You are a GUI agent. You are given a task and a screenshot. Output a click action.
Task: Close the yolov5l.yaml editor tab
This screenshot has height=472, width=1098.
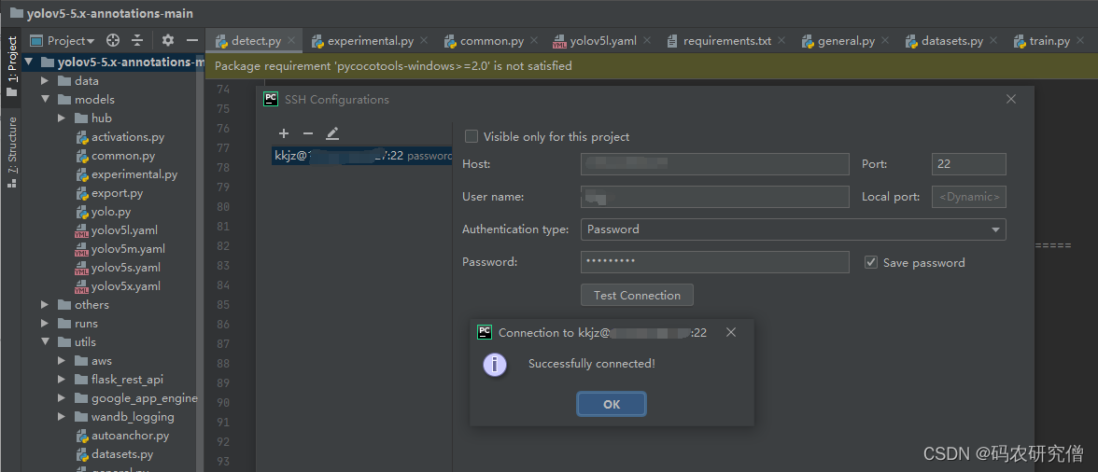point(646,40)
